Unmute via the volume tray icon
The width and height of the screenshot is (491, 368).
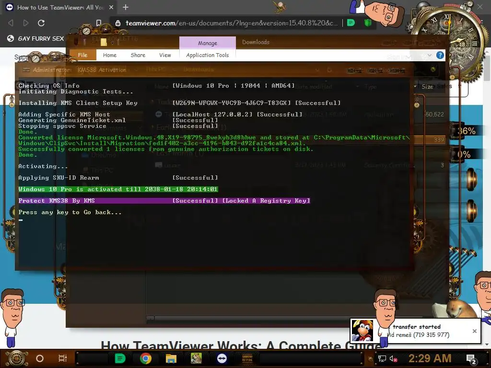(393, 358)
